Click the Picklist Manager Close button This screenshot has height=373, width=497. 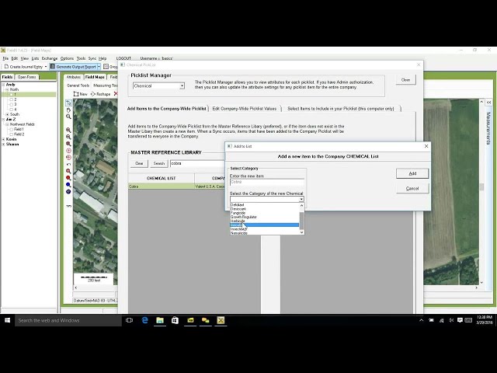pyautogui.click(x=405, y=80)
